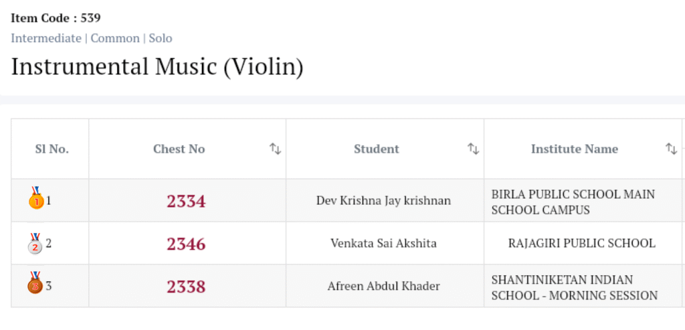Open the Common category link
The height and width of the screenshot is (330, 685).
click(115, 38)
